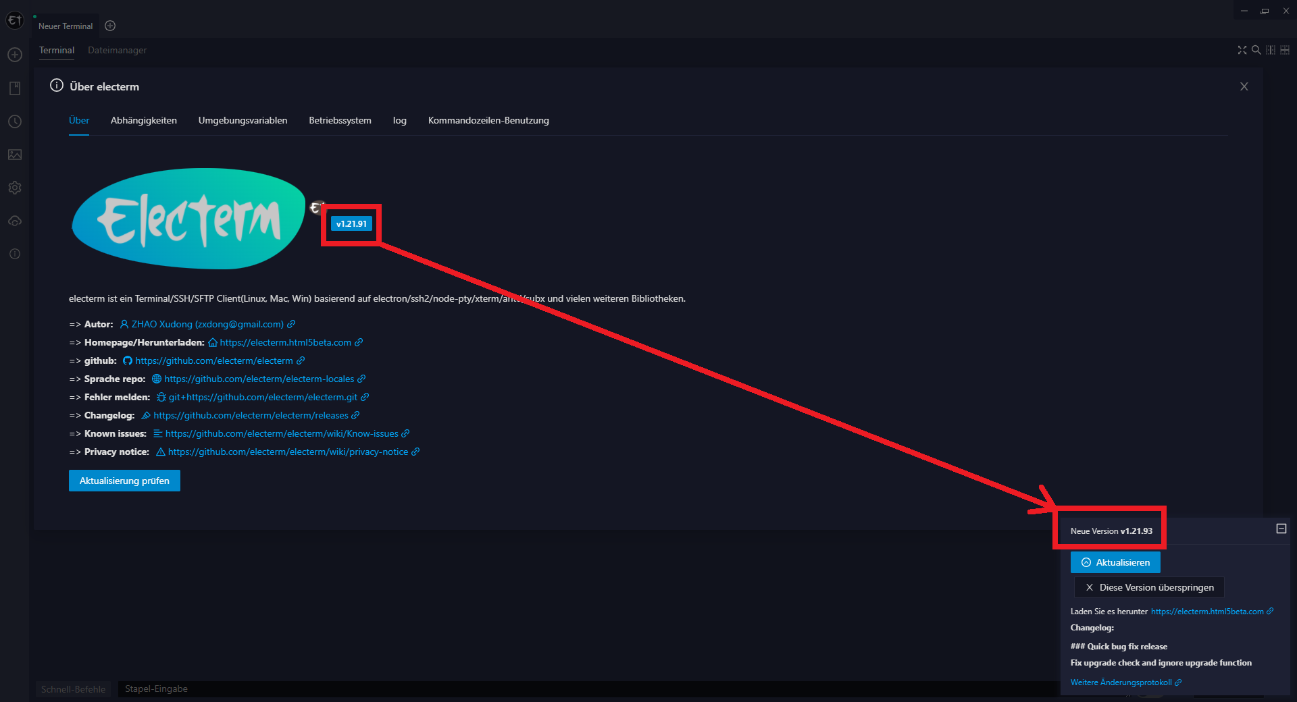
Task: Split terminal vertically icon
Action: [1271, 50]
